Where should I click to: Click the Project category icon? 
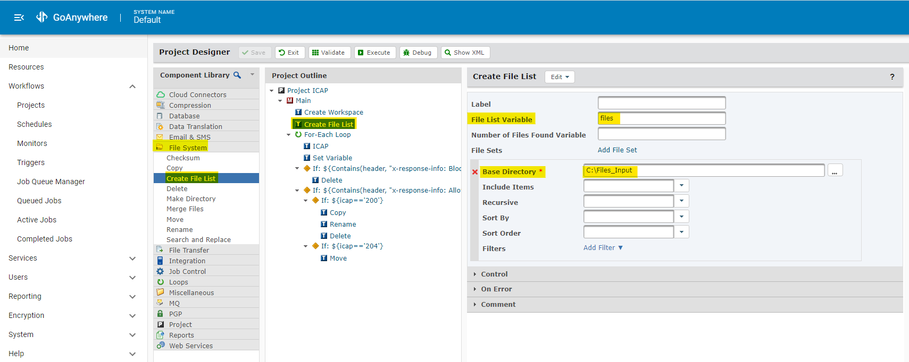(x=160, y=324)
